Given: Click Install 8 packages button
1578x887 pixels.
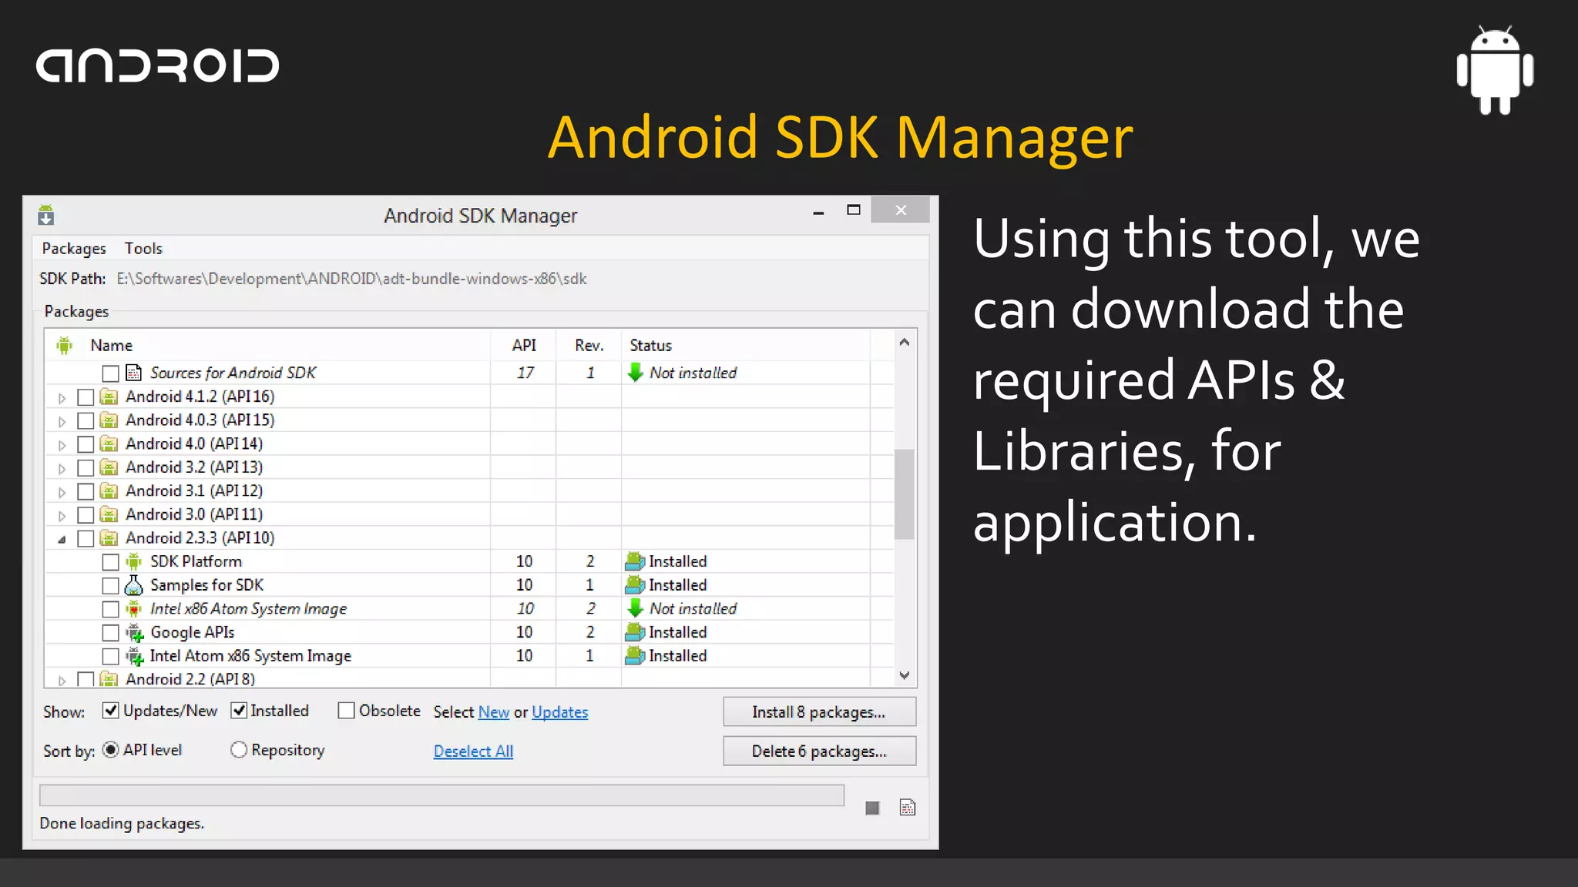Looking at the screenshot, I should [819, 712].
